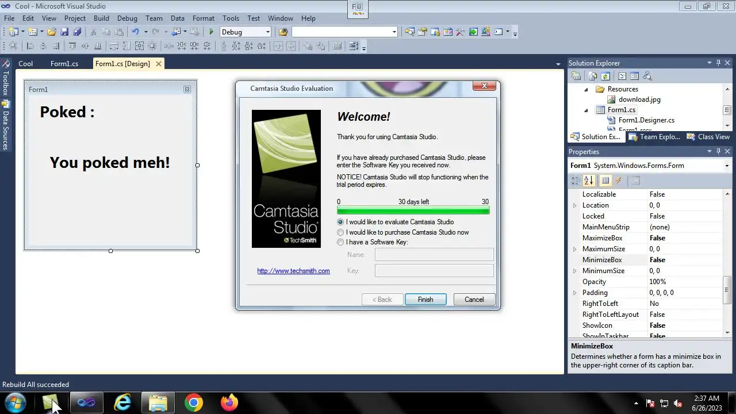Close the Form1.cs [Design] tab
Viewport: 736px width, 414px height.
(x=158, y=63)
